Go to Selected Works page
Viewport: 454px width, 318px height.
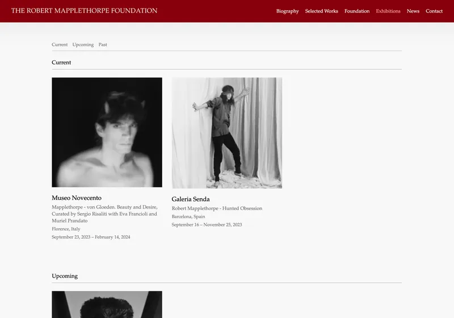coord(321,11)
